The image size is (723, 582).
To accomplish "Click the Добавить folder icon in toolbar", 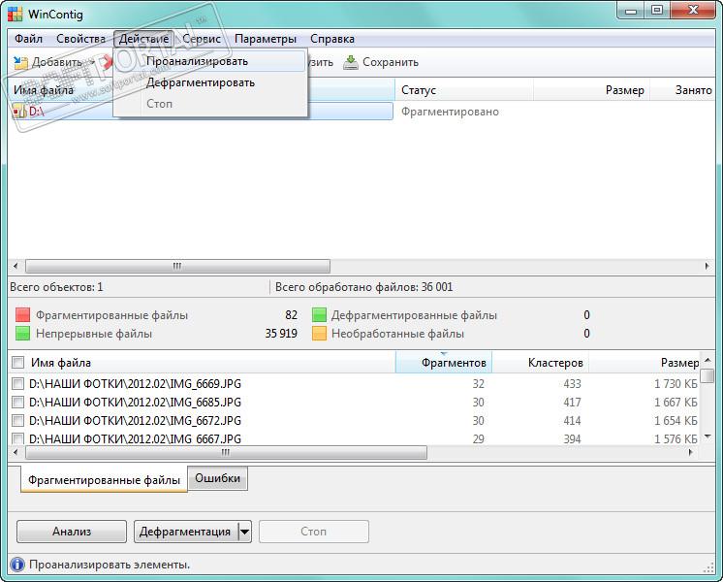I will (x=20, y=62).
